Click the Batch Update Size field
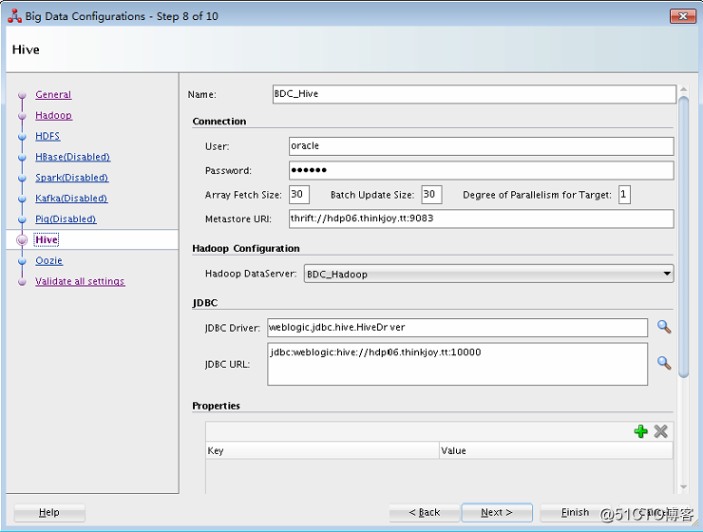703x532 pixels. pyautogui.click(x=431, y=195)
